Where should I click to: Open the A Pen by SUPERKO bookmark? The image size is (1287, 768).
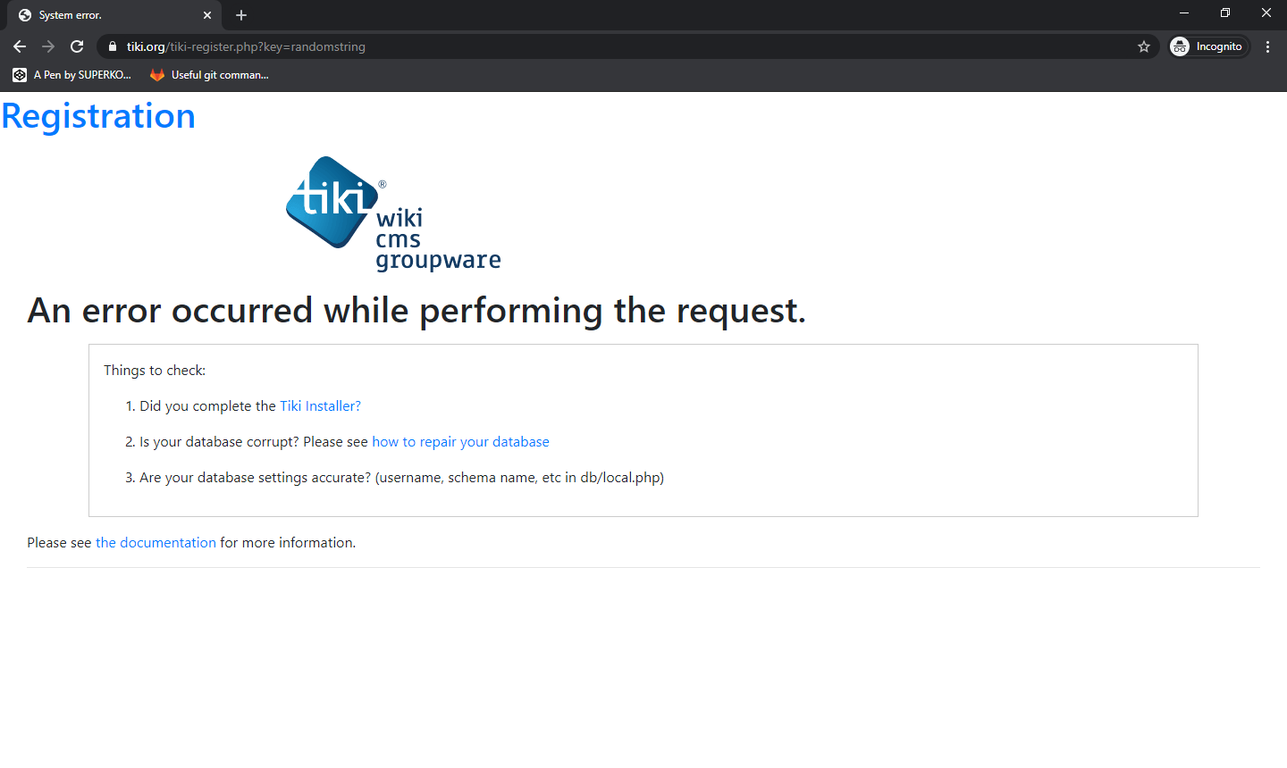click(x=72, y=75)
